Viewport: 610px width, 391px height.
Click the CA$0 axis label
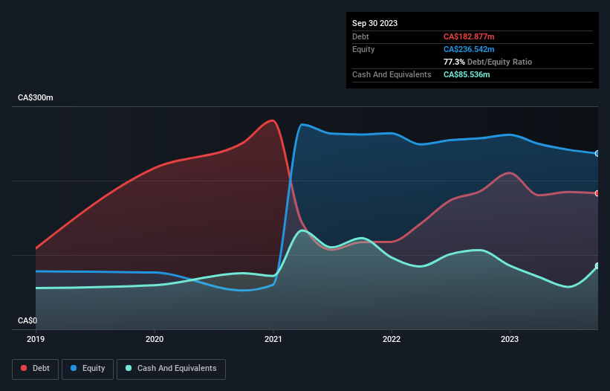27,320
